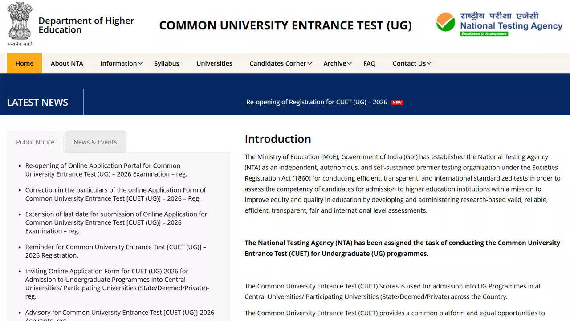The height and width of the screenshot is (321, 570).
Task: Switch to the Public Notice tab
Action: (x=35, y=142)
